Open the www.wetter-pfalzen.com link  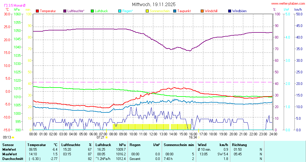pyautogui.click(x=288, y=3)
